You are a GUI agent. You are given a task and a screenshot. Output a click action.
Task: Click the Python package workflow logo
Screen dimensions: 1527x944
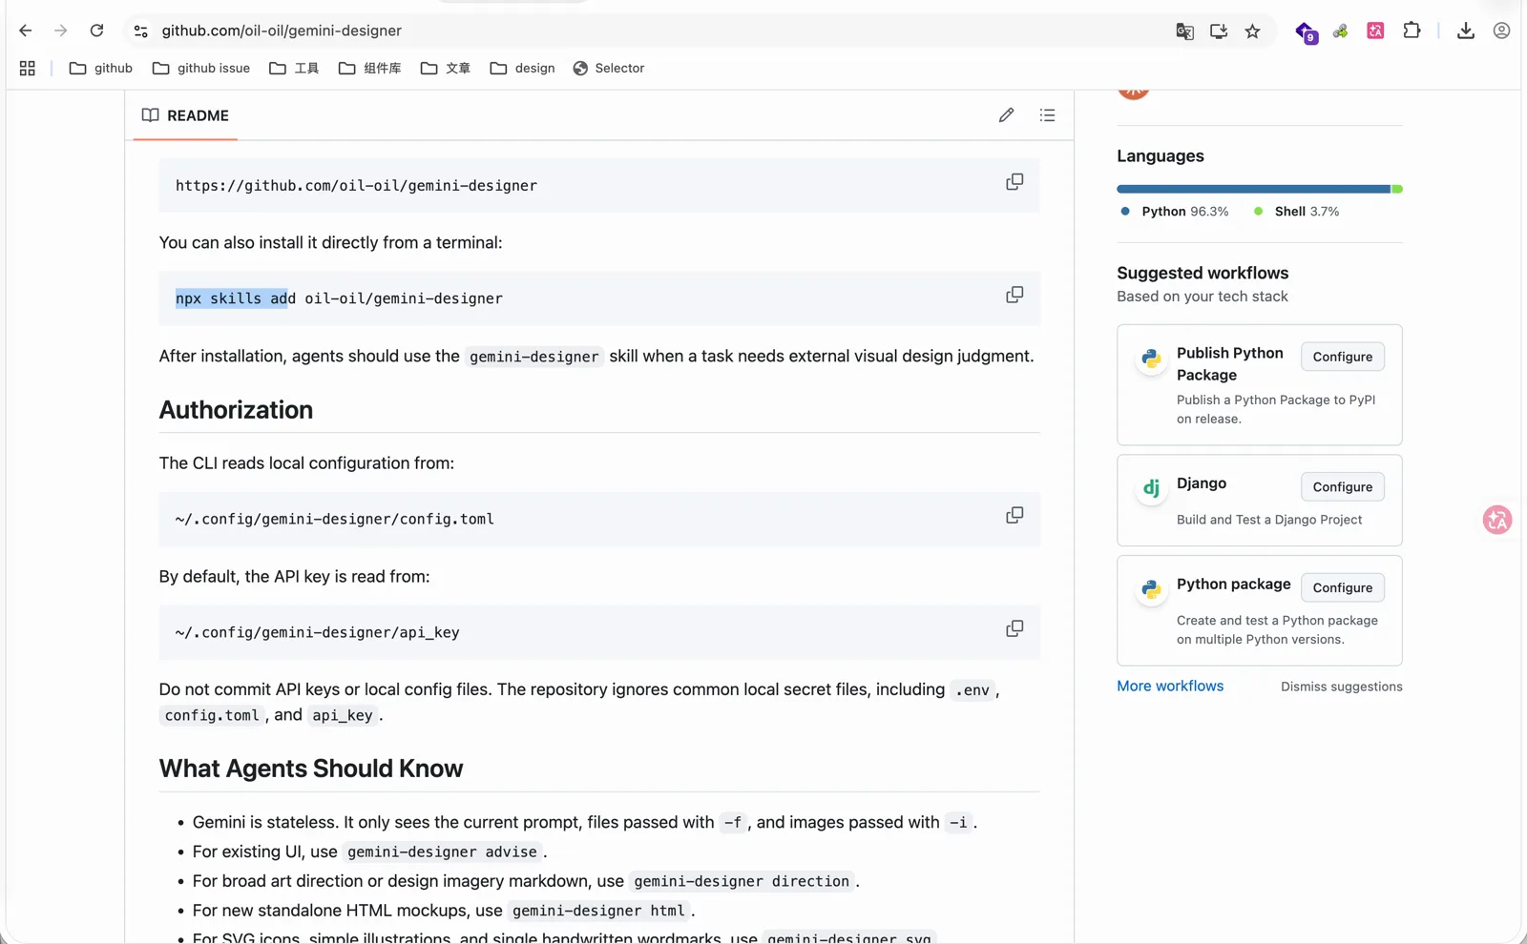pos(1151,589)
